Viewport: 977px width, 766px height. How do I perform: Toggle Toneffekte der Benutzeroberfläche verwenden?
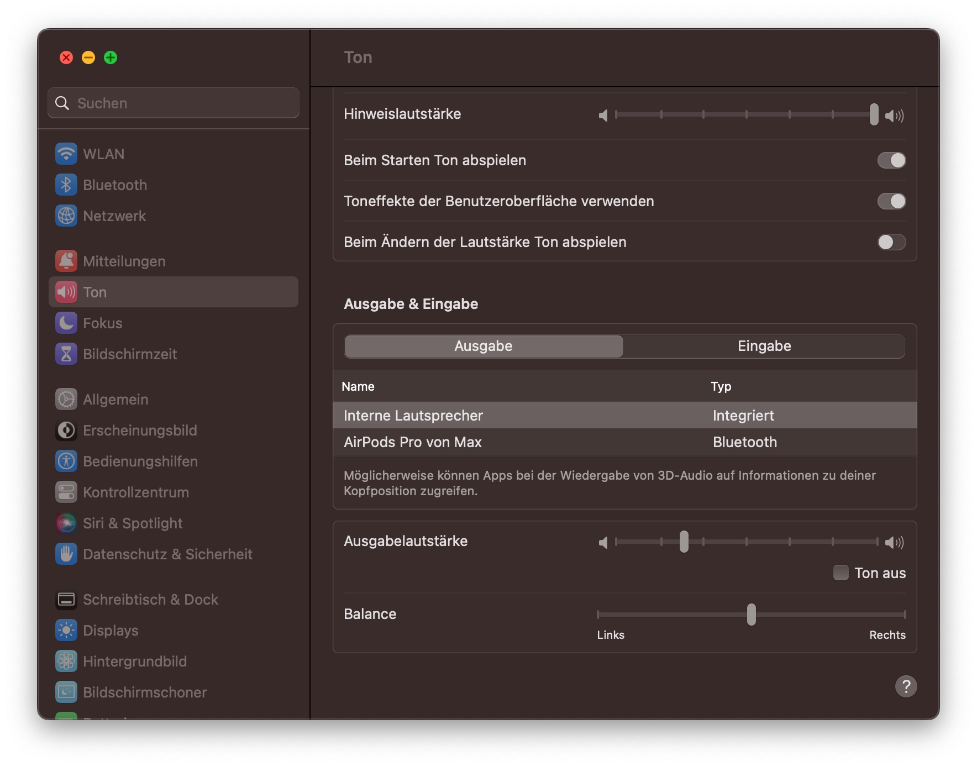pos(891,201)
